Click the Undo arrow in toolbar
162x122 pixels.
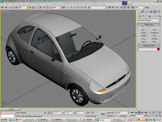click(x=2, y=8)
